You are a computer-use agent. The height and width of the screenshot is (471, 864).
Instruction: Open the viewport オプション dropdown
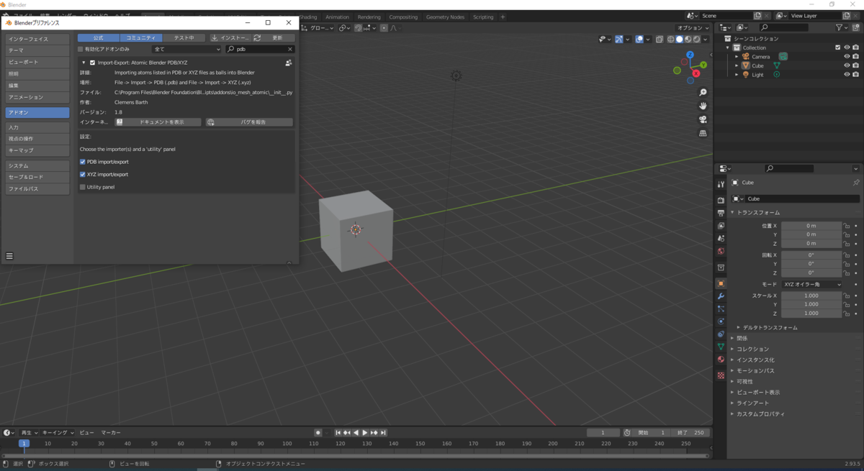click(x=693, y=28)
